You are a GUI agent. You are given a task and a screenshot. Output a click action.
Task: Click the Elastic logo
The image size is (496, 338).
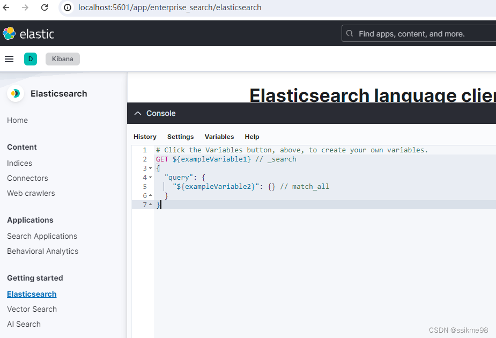pos(28,34)
